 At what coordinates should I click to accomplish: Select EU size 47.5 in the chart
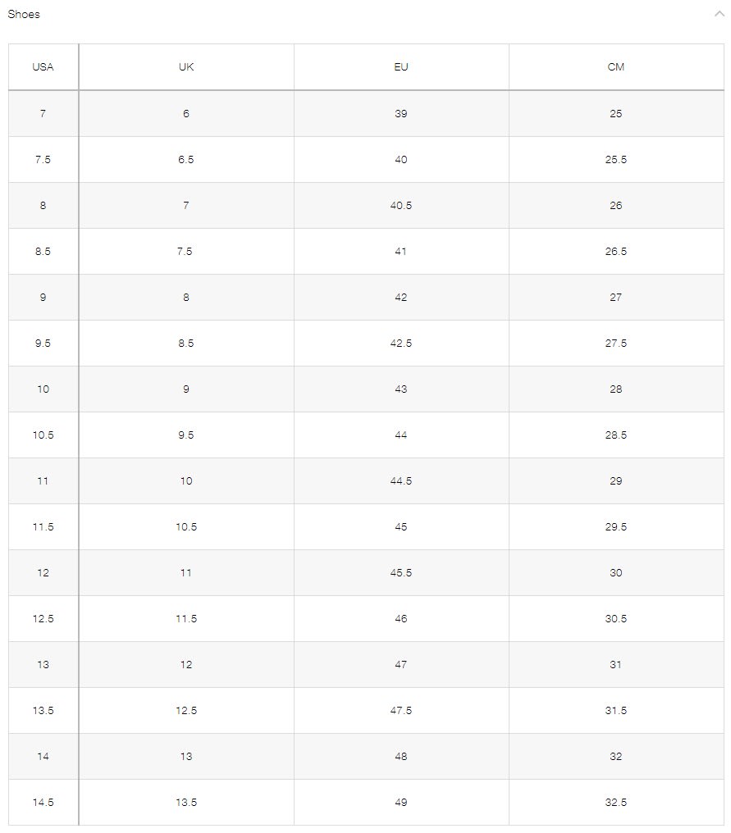400,711
